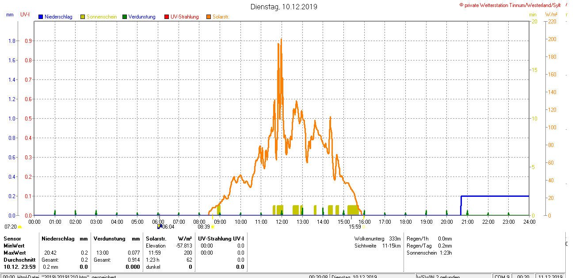
Task: Click the 0.914 Verdunstung Gesamt value
Action: [133, 260]
